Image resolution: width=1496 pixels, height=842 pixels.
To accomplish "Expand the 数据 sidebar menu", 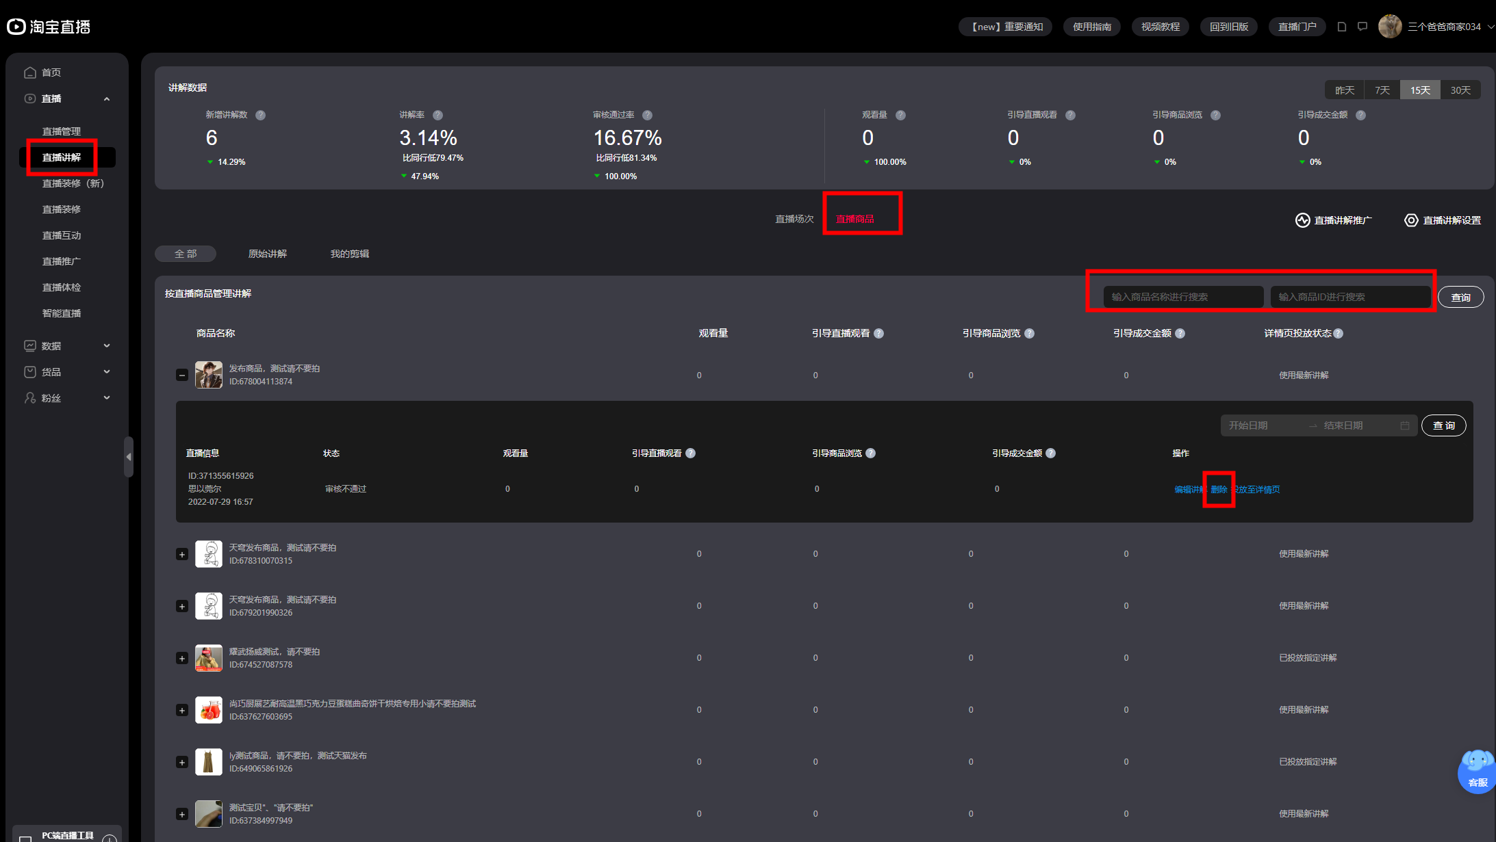I will (x=67, y=346).
